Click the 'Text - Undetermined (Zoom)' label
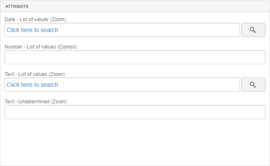The width and height of the screenshot is (270, 166). click(36, 102)
